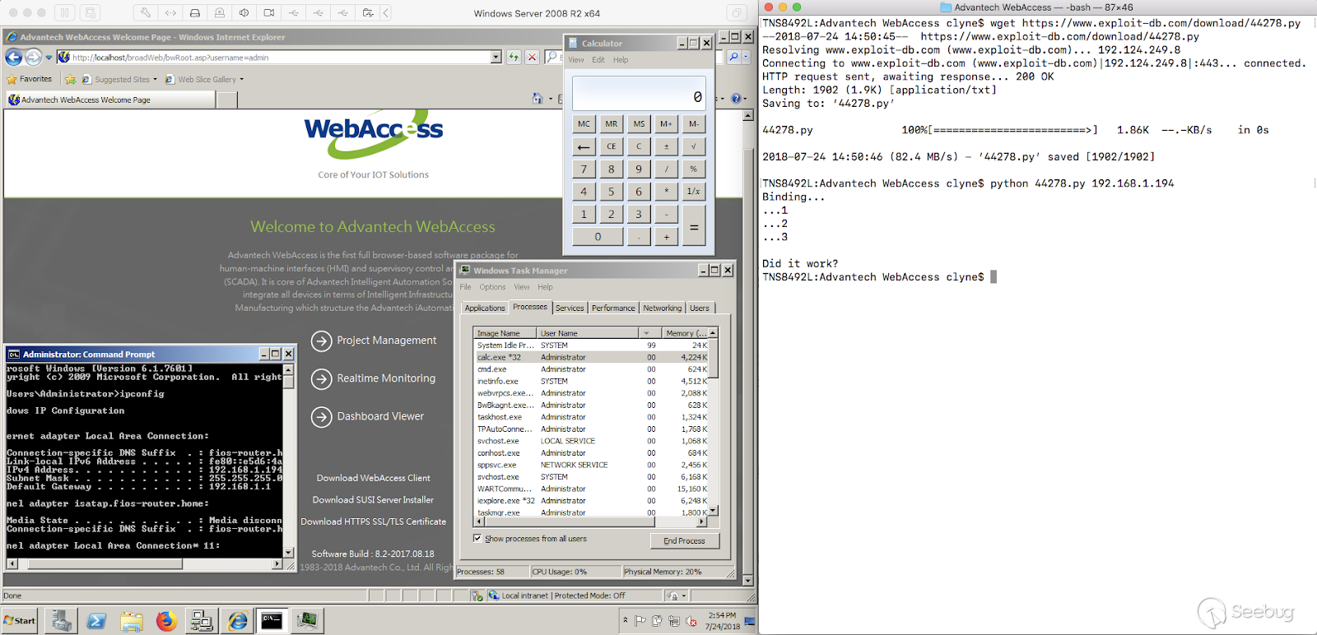Screen dimensions: 1317x635
Task: Expand the Web Slice Gallery dropdown
Action: 241,80
